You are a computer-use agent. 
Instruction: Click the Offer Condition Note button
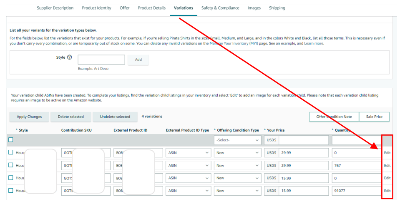334,117
